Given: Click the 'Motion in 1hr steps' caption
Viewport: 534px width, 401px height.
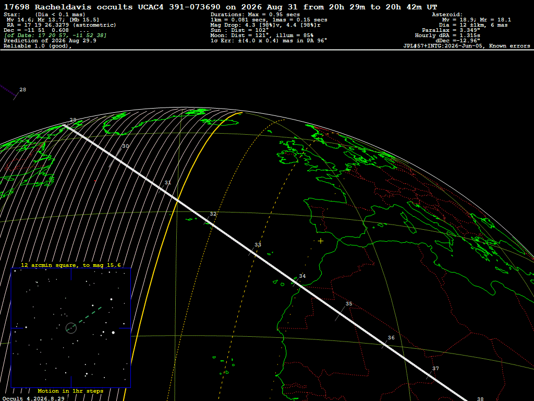Looking at the screenshot, I should click(70, 391).
